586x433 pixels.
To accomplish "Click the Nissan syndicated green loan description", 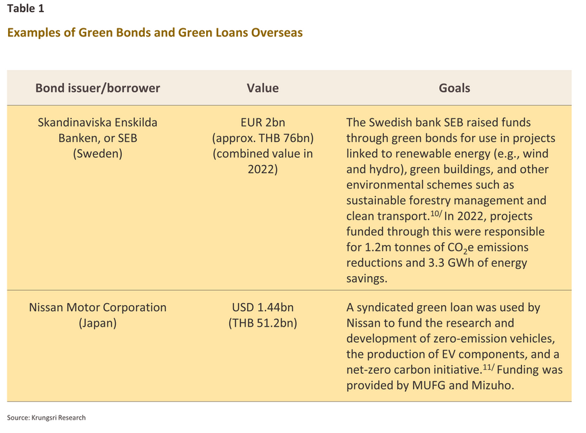I will tap(454, 346).
